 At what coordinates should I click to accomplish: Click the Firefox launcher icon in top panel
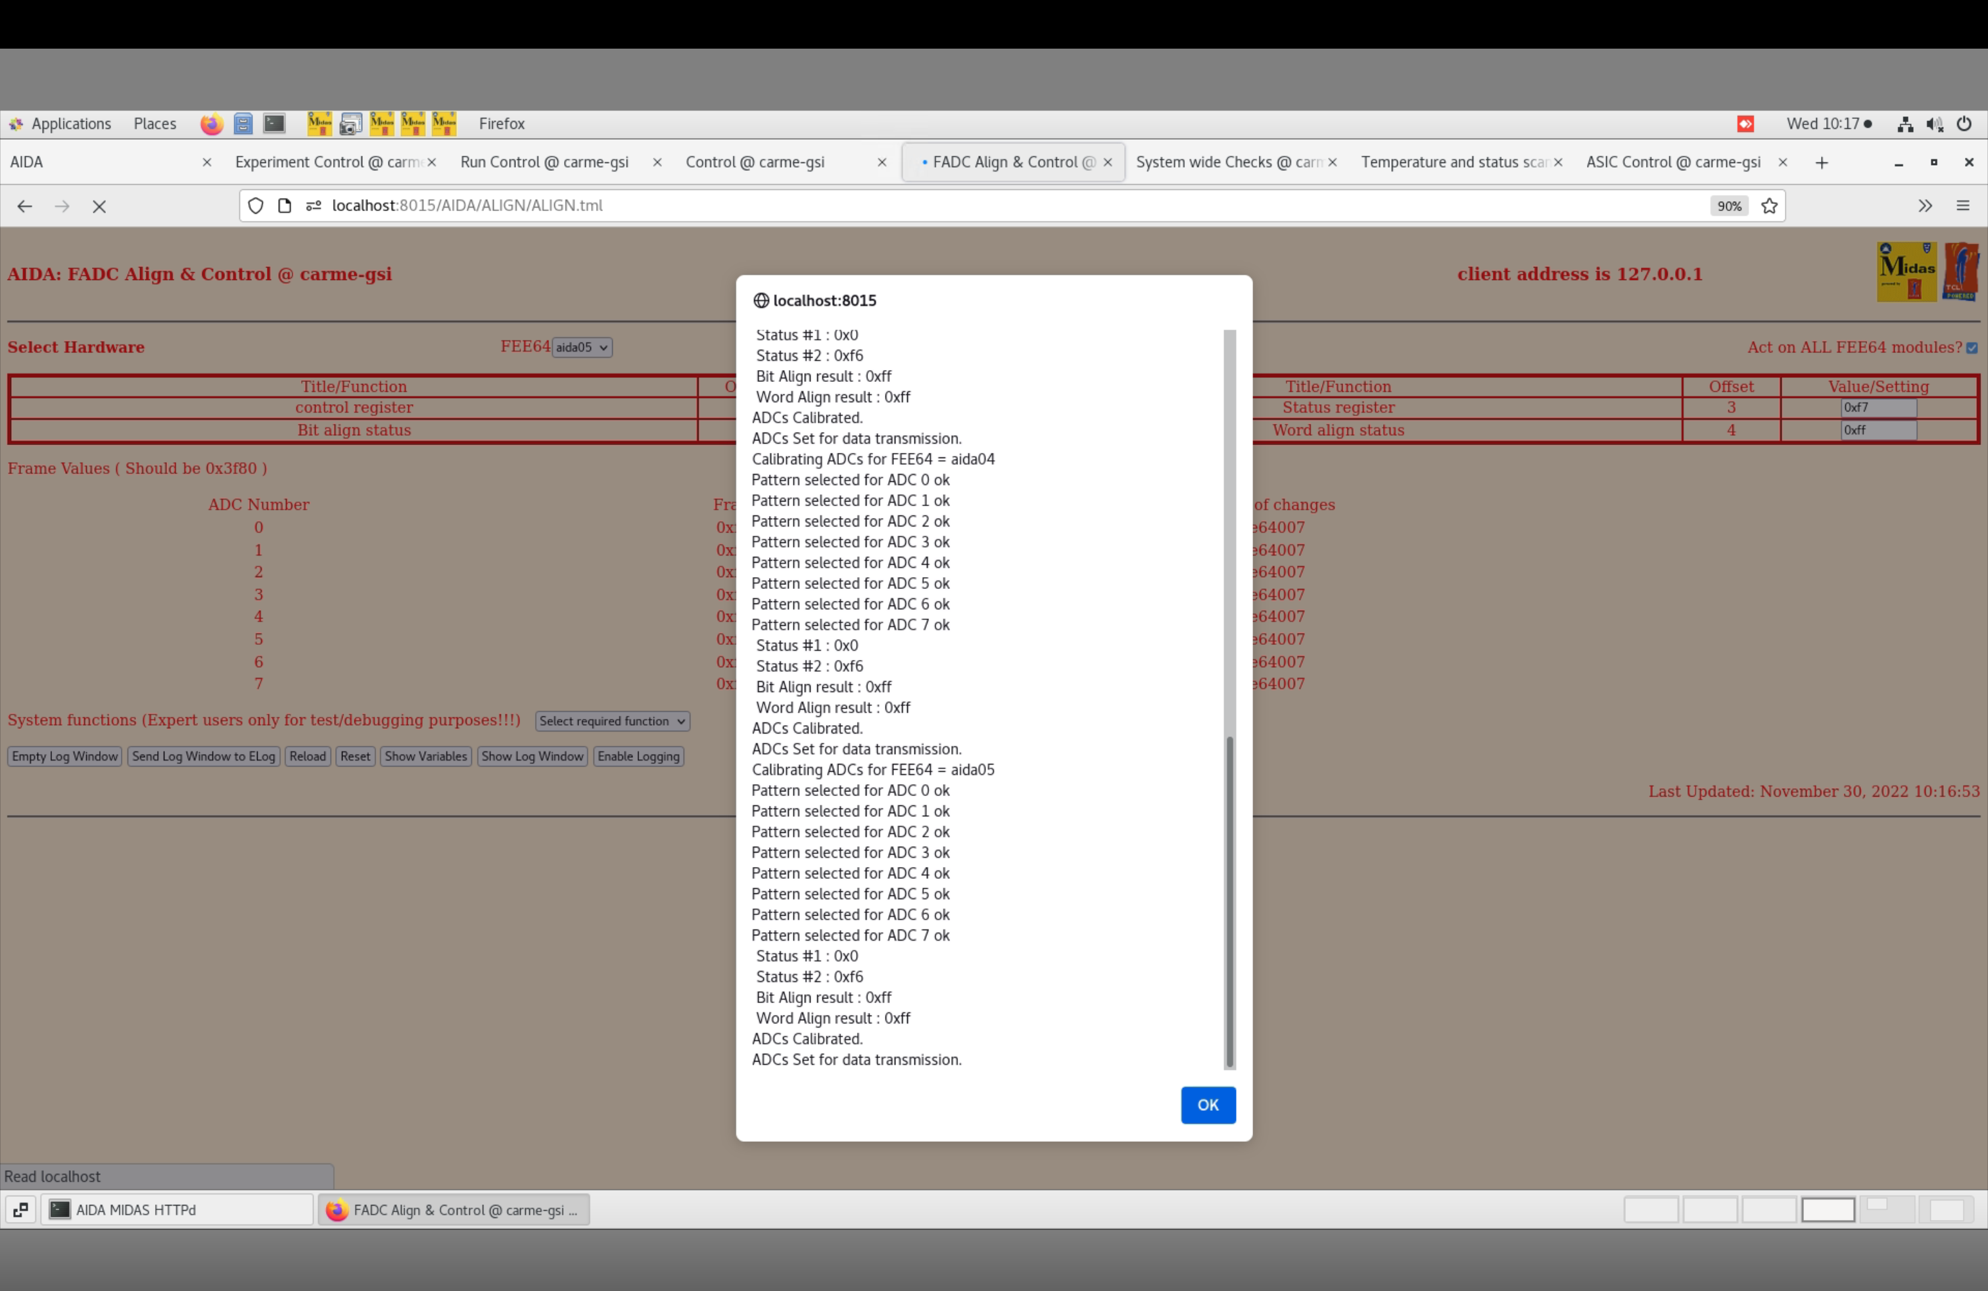pos(211,124)
